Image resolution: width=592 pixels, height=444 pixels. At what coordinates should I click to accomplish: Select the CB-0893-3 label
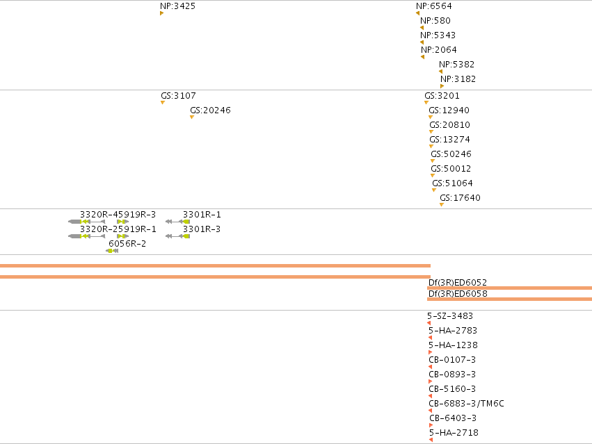pyautogui.click(x=452, y=375)
